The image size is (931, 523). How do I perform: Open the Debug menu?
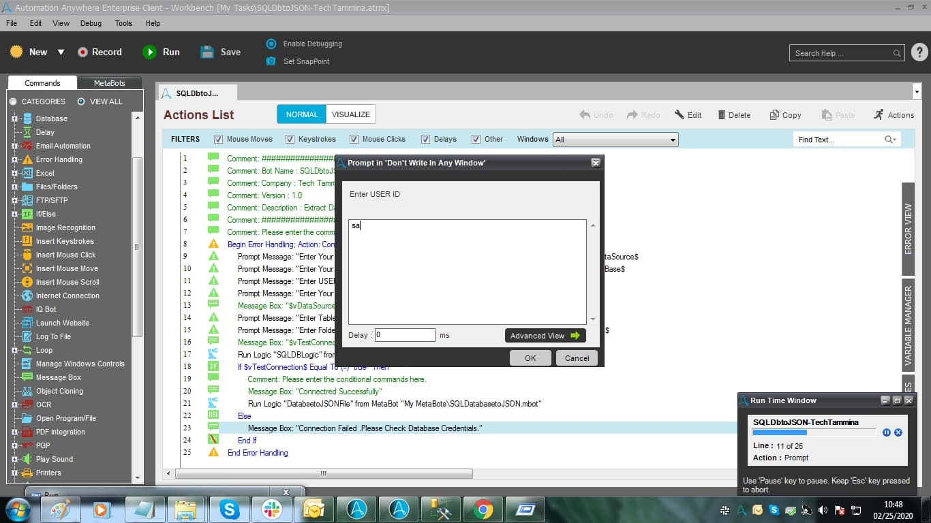[x=91, y=23]
